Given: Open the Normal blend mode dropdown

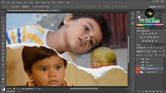Looking at the screenshot, I should coord(143,51).
